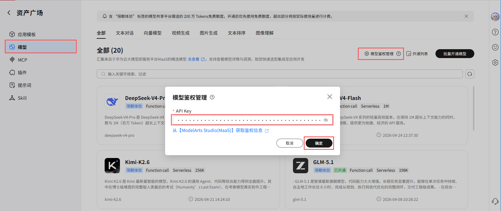Click the user avatar in the right rail
Image resolution: width=501 pixels, height=211 pixels.
click(495, 16)
